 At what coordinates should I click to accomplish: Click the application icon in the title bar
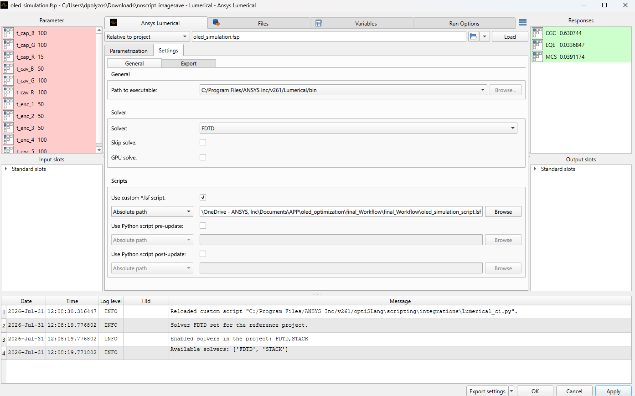[5, 5]
